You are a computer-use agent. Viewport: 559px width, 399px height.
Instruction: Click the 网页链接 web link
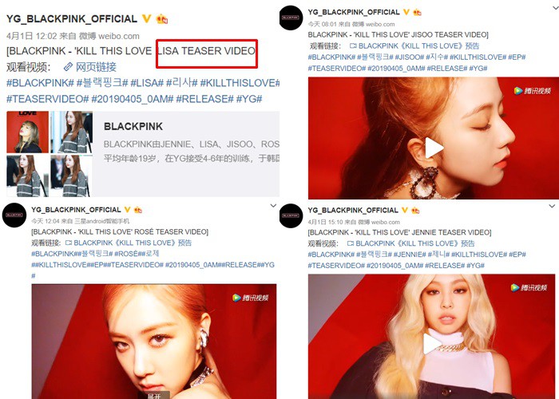[96, 66]
